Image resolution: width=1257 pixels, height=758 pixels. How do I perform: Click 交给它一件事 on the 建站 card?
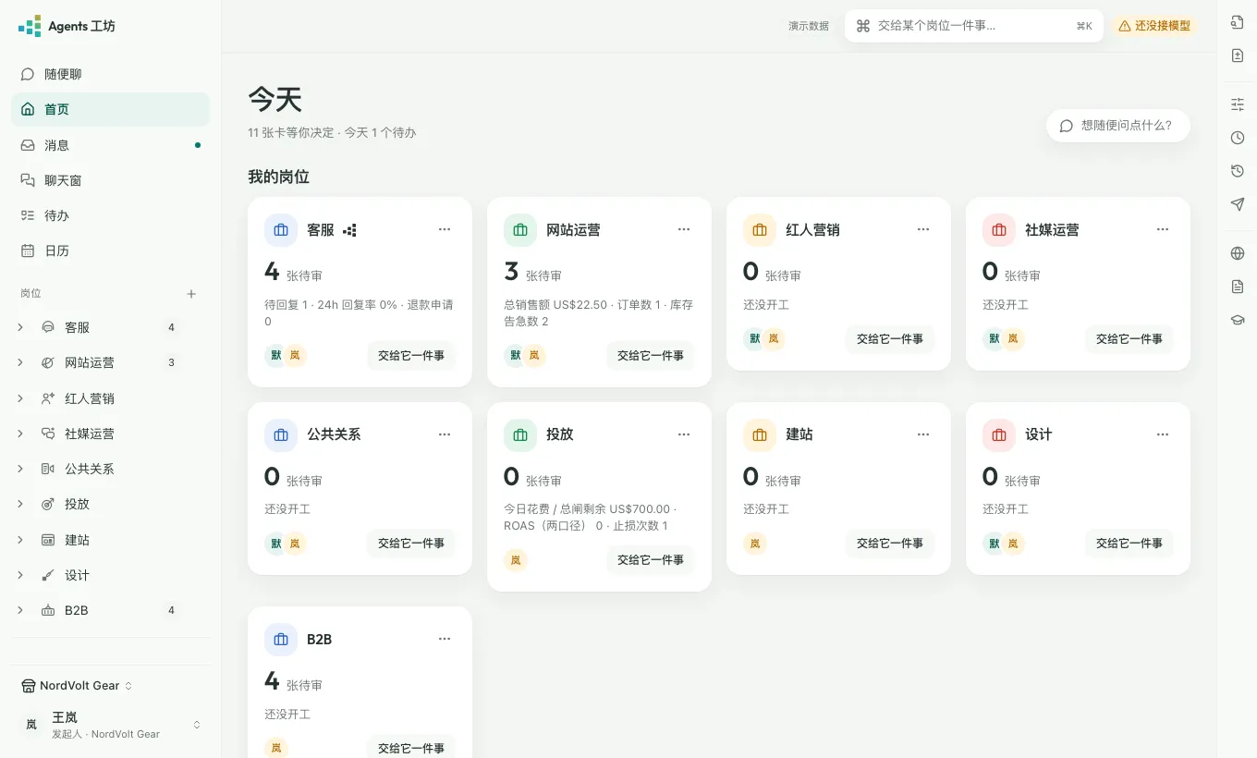point(890,544)
